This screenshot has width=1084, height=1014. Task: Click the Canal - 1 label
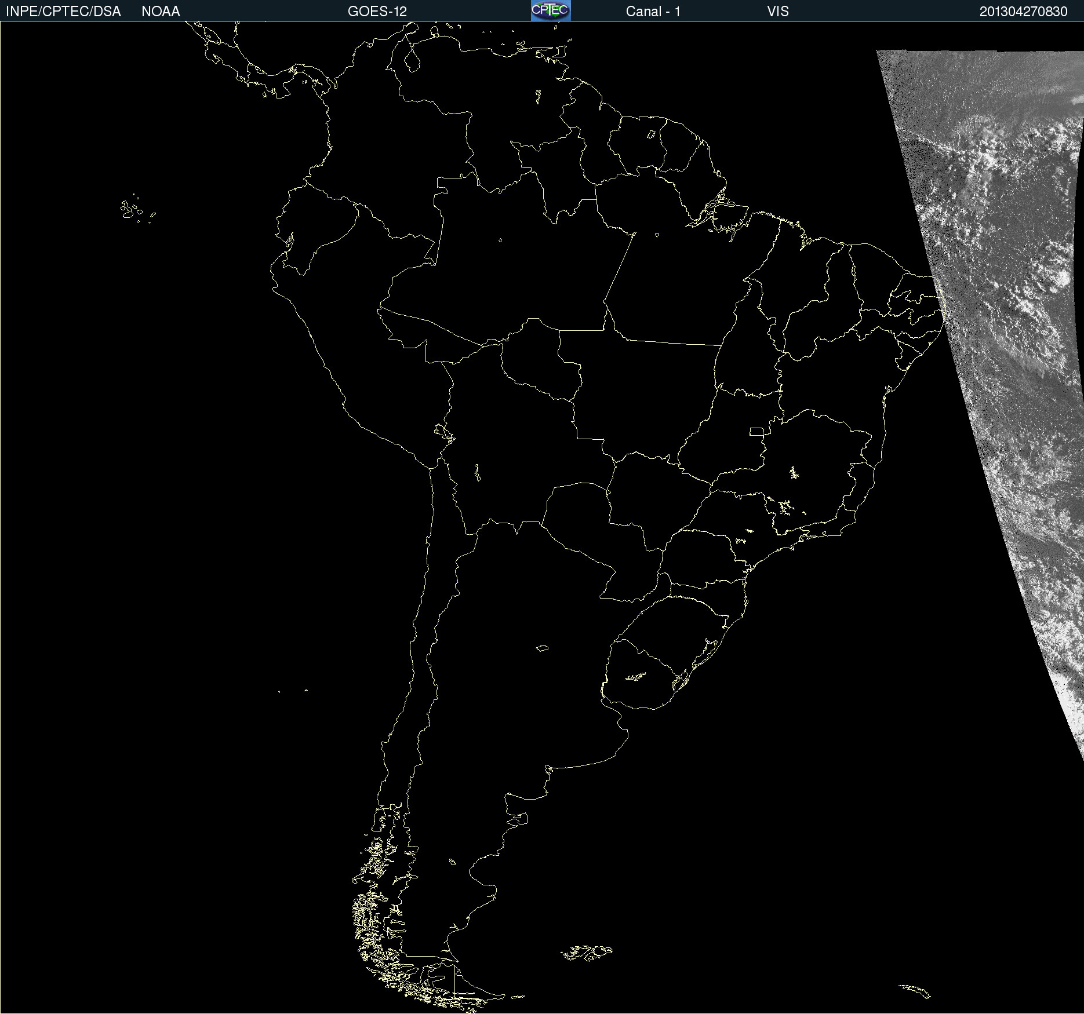click(x=653, y=12)
